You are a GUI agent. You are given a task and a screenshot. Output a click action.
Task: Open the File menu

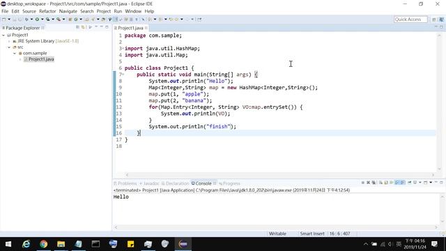[x=5, y=11]
